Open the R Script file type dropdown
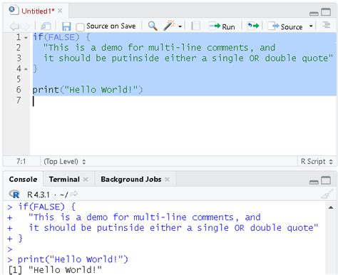338x275 pixels. pos(317,162)
